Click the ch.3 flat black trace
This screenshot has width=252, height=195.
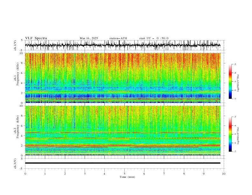[122, 163]
